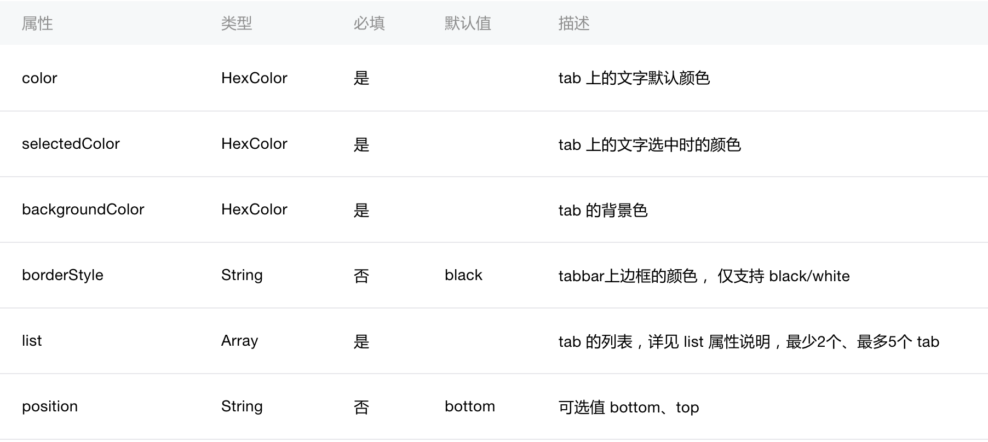Click the 否 value in the position row

click(361, 407)
